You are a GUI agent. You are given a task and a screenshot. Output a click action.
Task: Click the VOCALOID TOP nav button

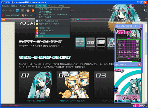pos(80,42)
